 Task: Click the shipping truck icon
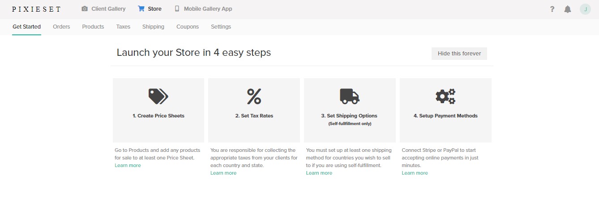349,96
